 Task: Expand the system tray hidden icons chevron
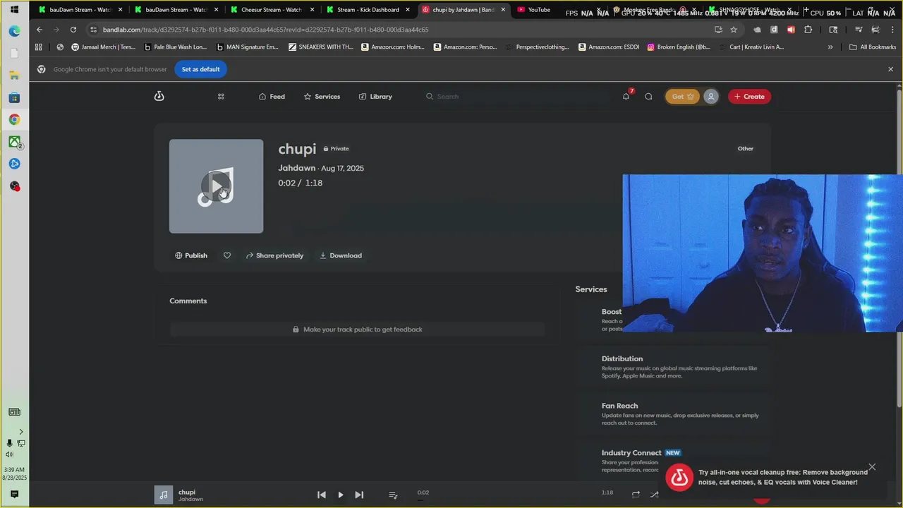click(x=20, y=432)
